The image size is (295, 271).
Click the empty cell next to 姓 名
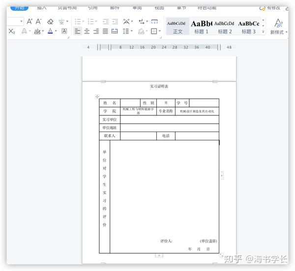click(x=130, y=103)
